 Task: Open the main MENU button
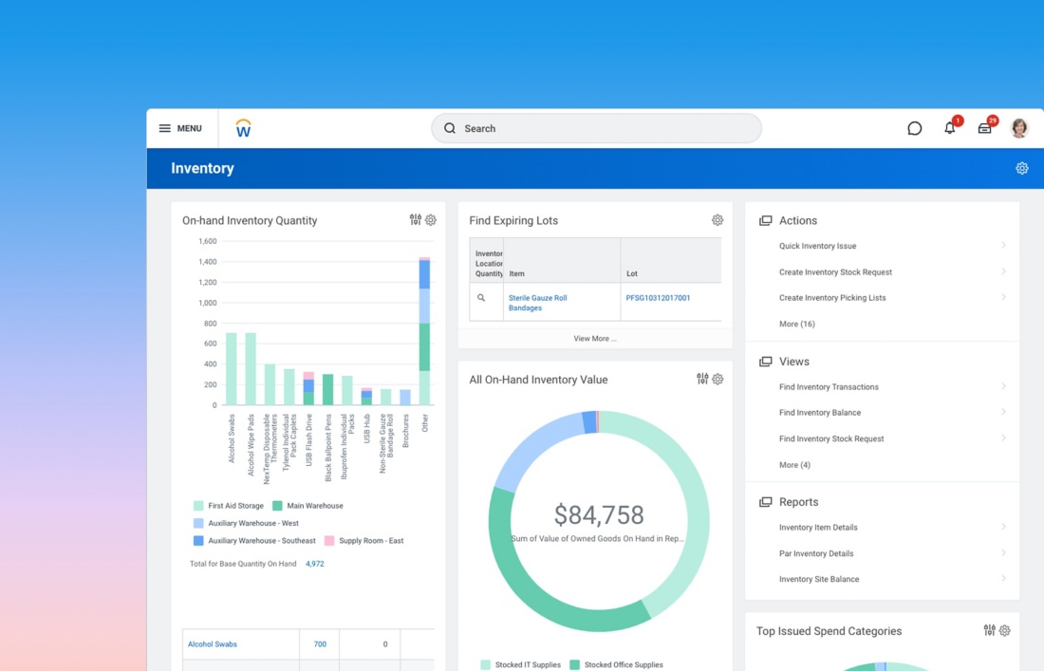pos(179,128)
